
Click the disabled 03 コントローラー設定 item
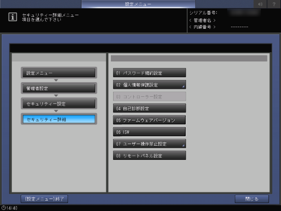click(149, 96)
